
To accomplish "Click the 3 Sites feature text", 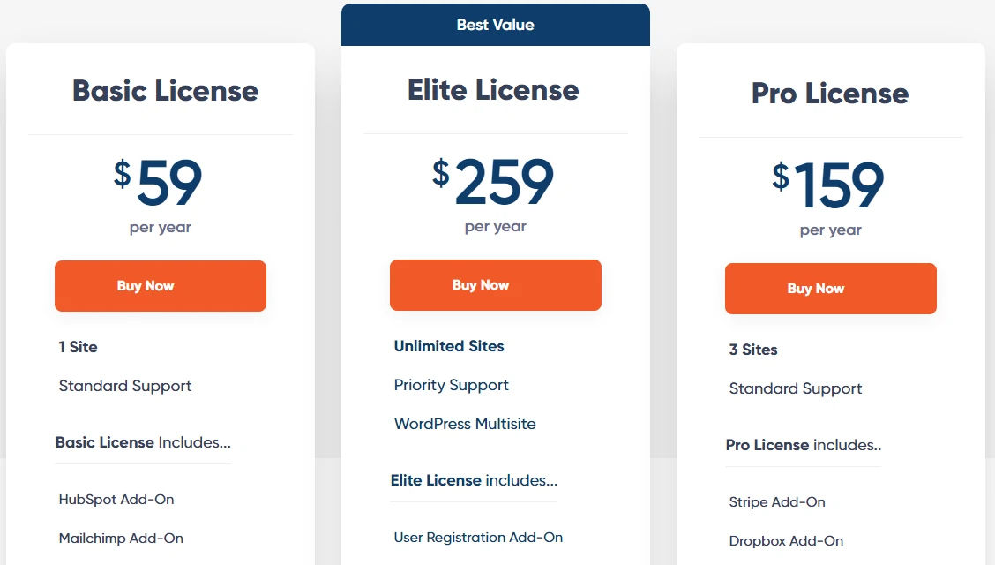I will 753,350.
